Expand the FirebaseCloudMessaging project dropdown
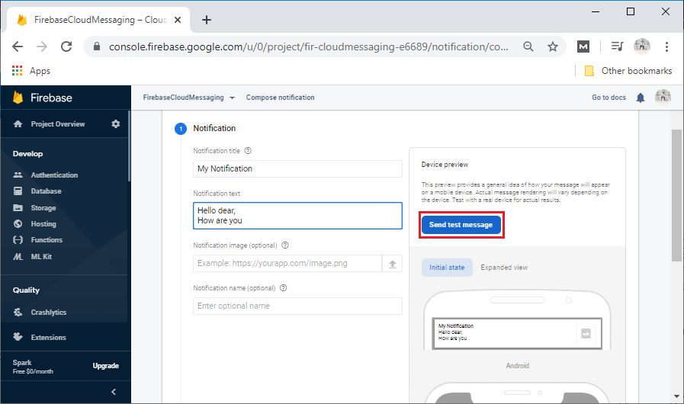The width and height of the screenshot is (684, 404). (x=189, y=98)
